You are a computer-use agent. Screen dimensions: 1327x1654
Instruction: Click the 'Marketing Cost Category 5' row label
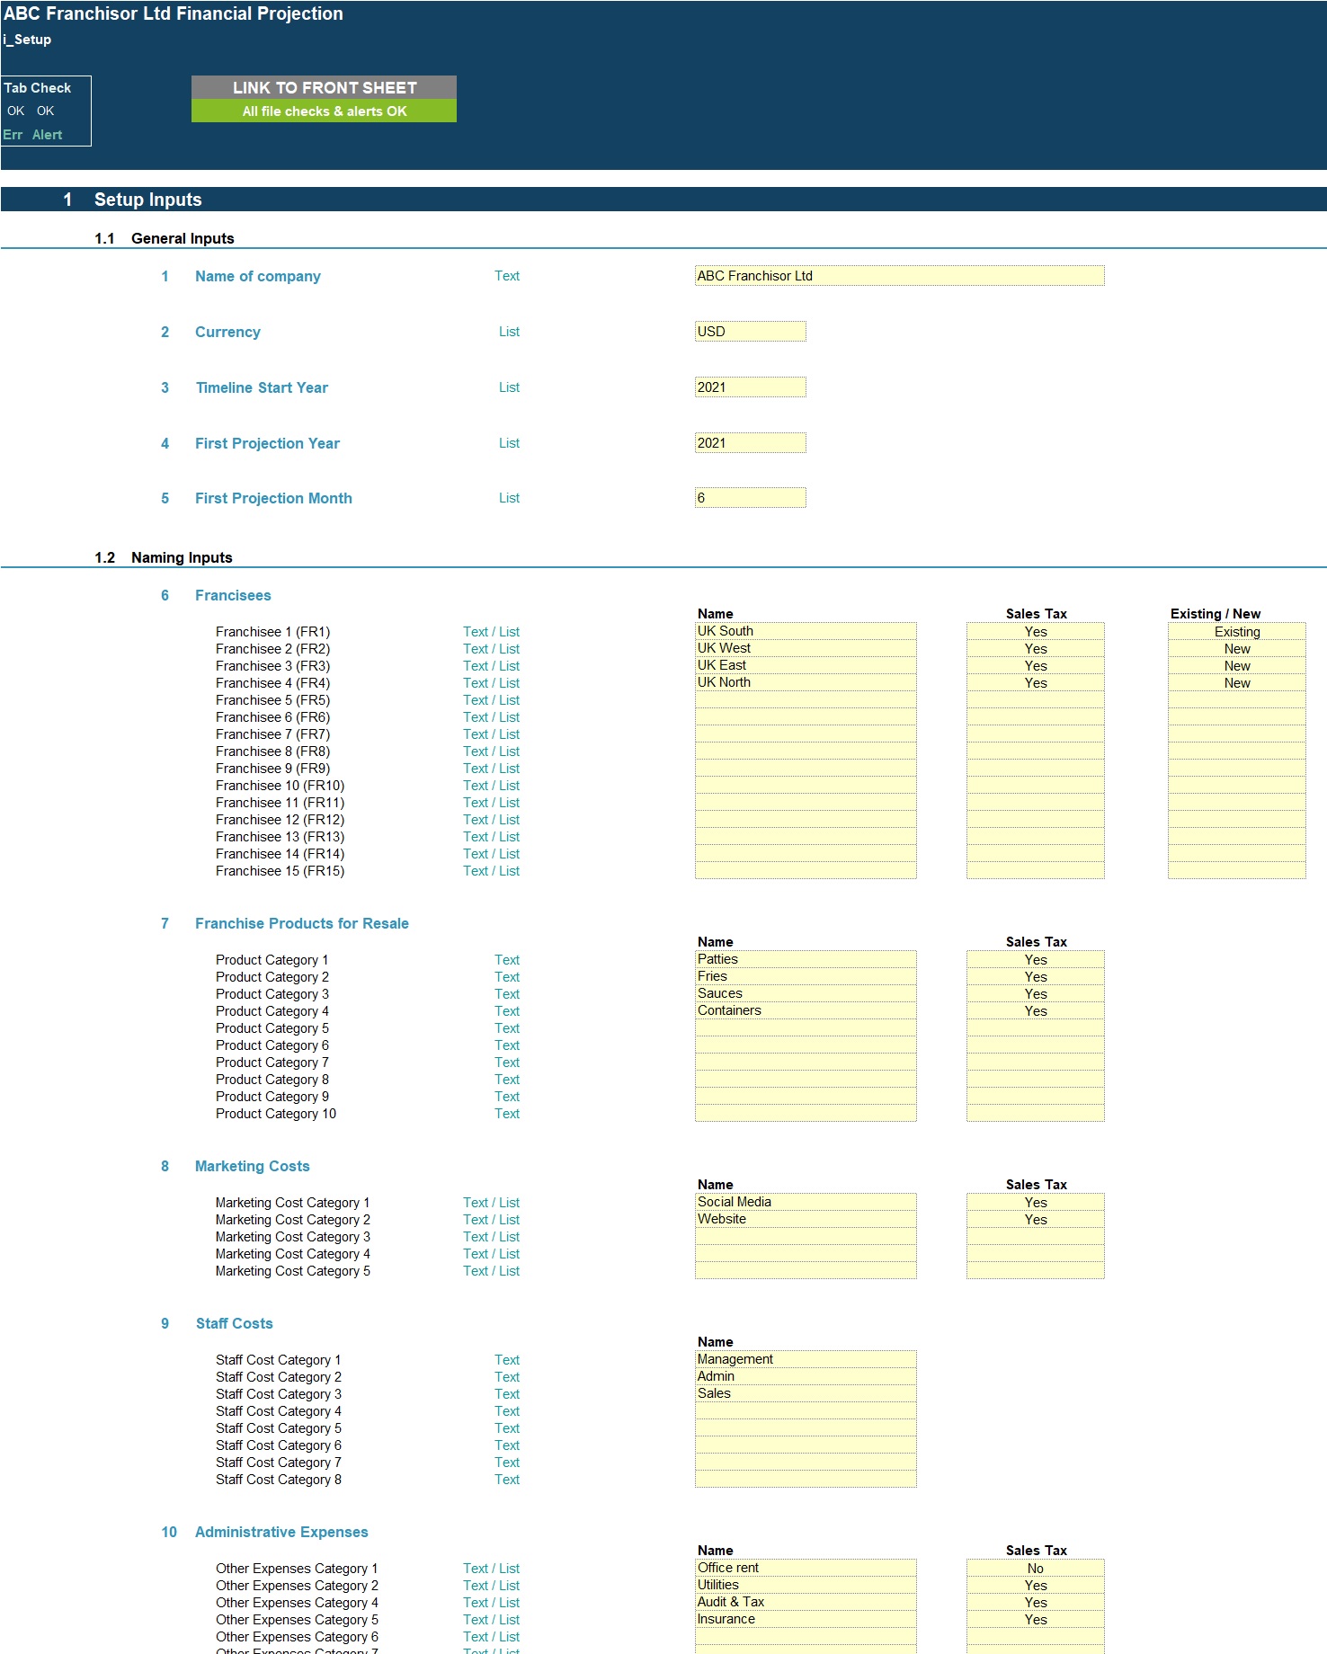[293, 1271]
